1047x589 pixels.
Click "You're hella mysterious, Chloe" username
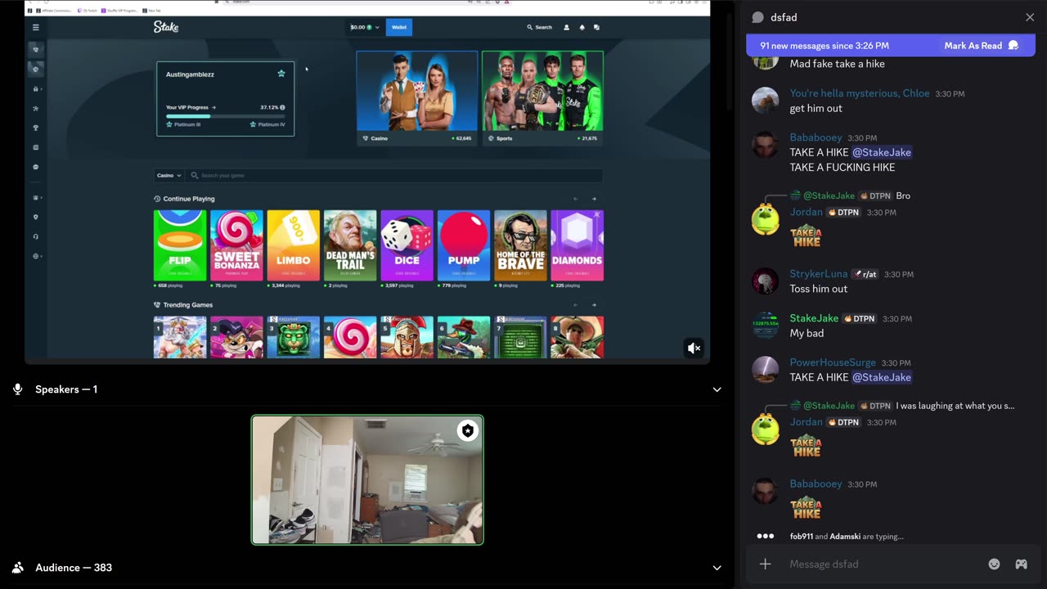pos(859,93)
